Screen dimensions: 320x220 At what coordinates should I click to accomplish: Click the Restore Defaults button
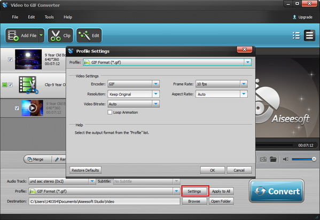(x=85, y=170)
